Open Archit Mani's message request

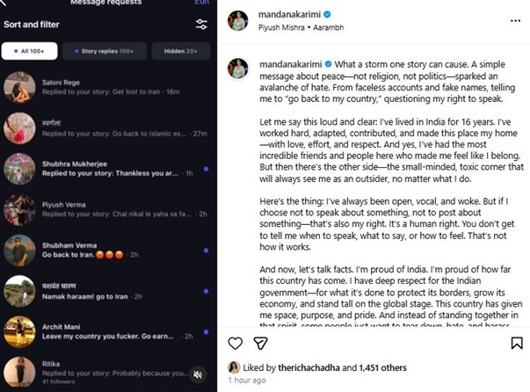[x=105, y=331]
